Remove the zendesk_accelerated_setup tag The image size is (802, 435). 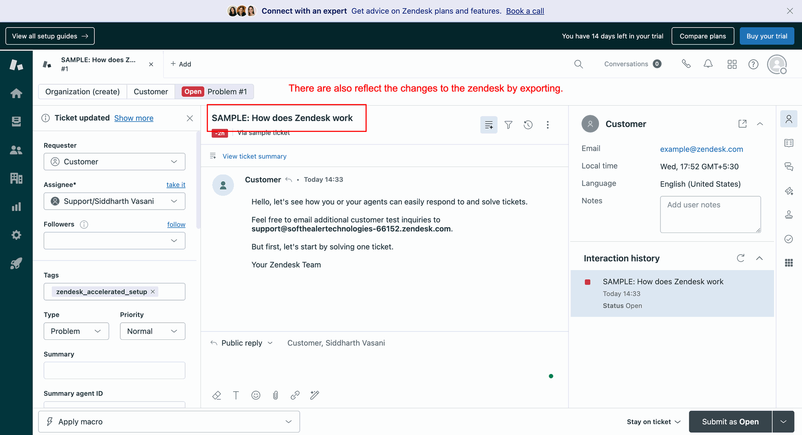(153, 292)
